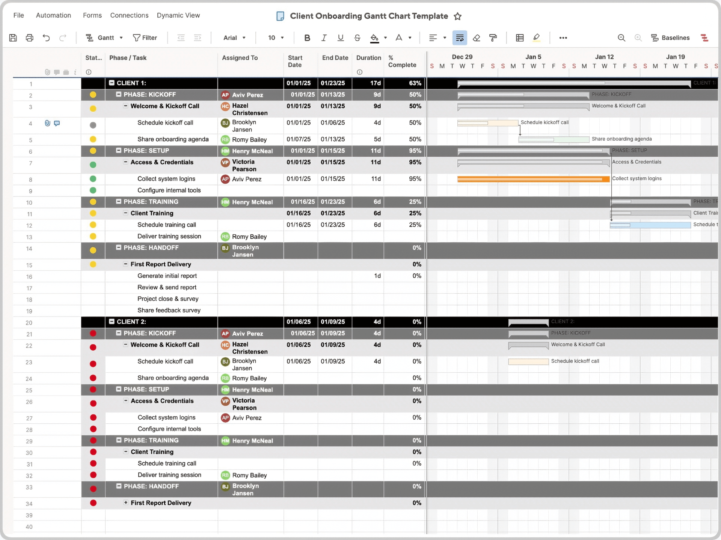This screenshot has height=540, width=721.
Task: Open the Filter tool
Action: 145,37
